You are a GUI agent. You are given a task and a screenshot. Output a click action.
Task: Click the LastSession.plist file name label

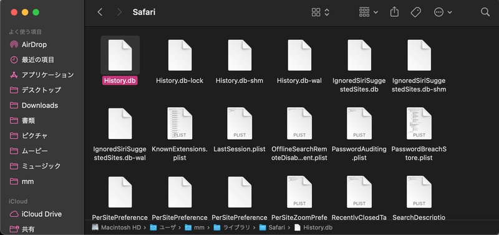240,149
